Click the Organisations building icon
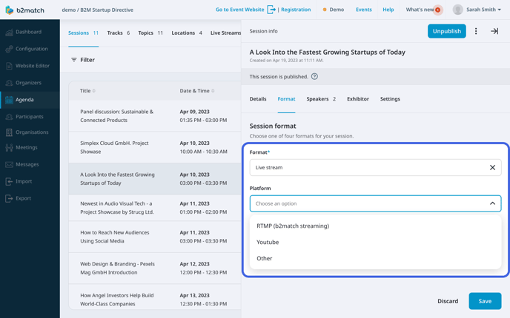The width and height of the screenshot is (510, 318). click(x=9, y=132)
